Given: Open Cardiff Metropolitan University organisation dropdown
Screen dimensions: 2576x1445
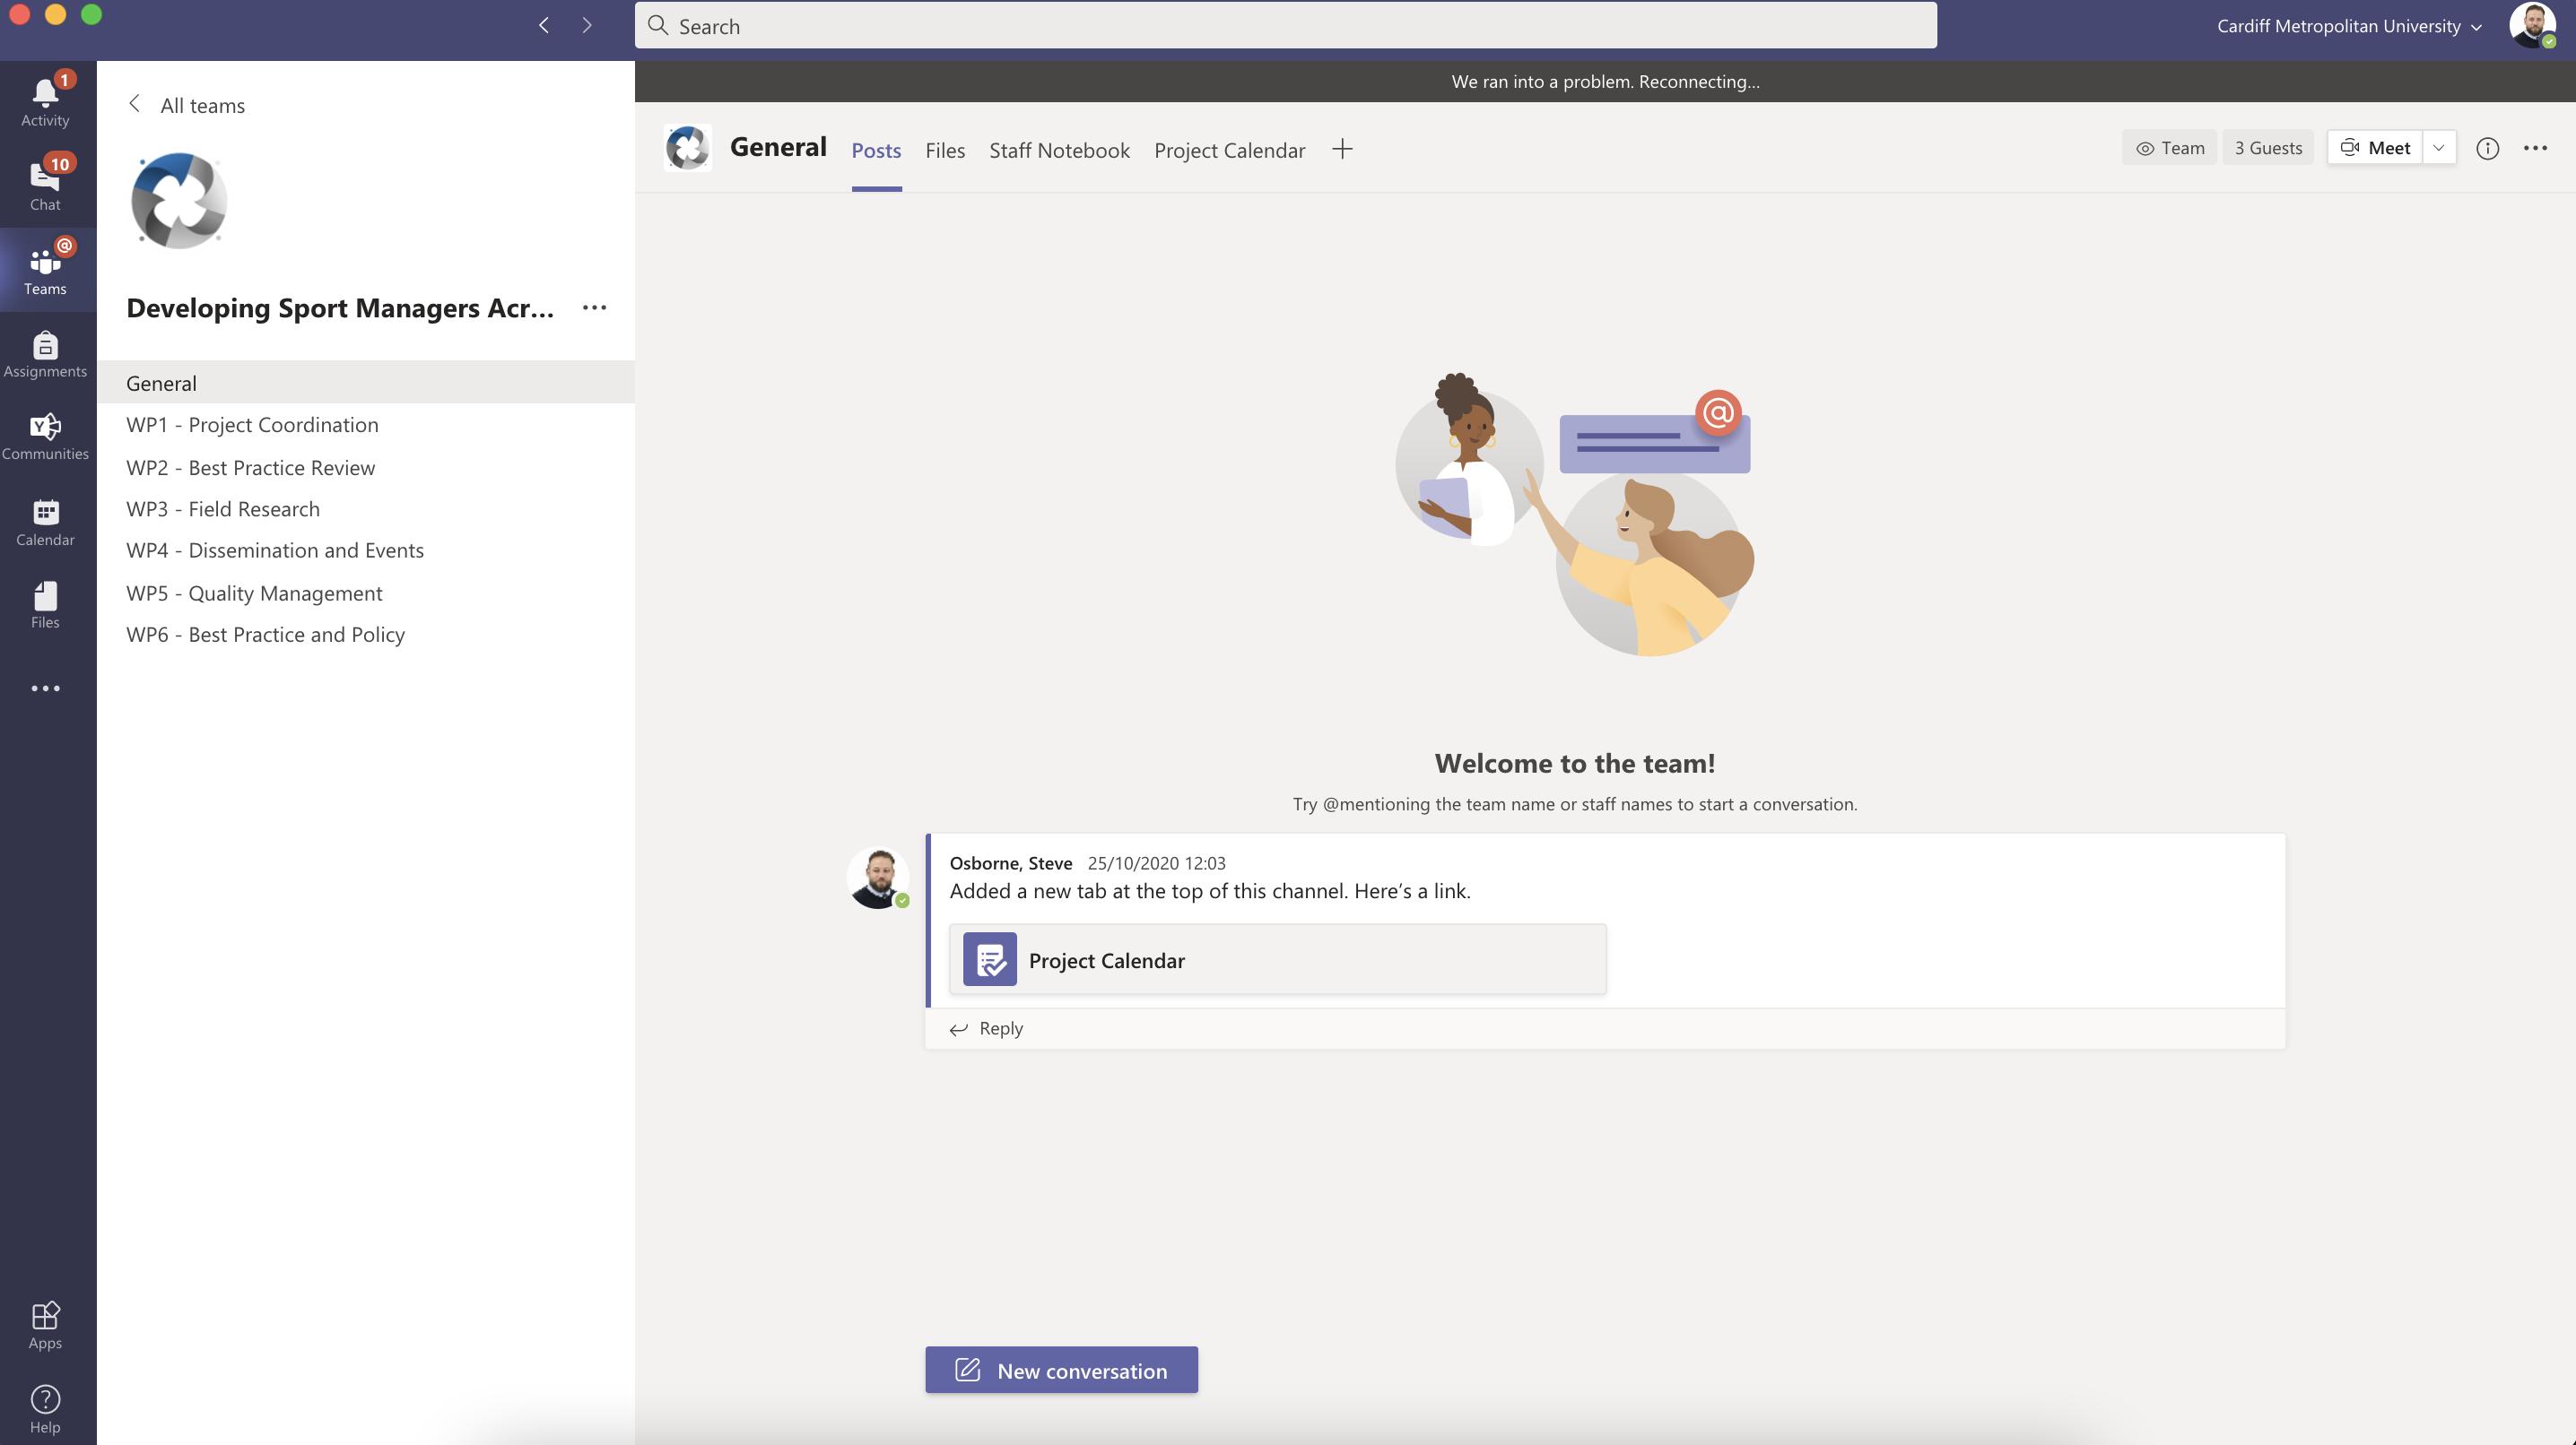Looking at the screenshot, I should click(x=2349, y=26).
